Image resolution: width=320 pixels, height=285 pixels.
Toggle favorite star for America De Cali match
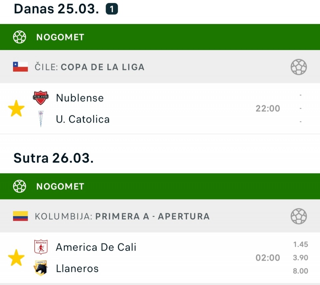[x=16, y=258]
